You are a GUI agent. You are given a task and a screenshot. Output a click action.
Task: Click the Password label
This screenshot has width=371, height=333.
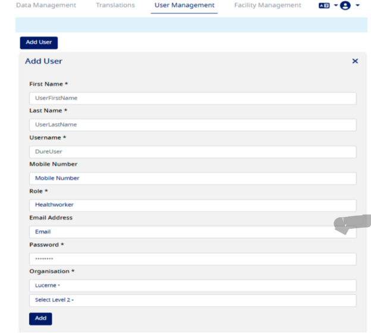pos(46,245)
